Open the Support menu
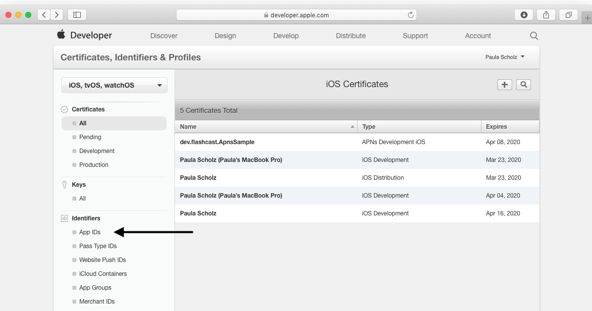The width and height of the screenshot is (592, 311). tap(415, 36)
